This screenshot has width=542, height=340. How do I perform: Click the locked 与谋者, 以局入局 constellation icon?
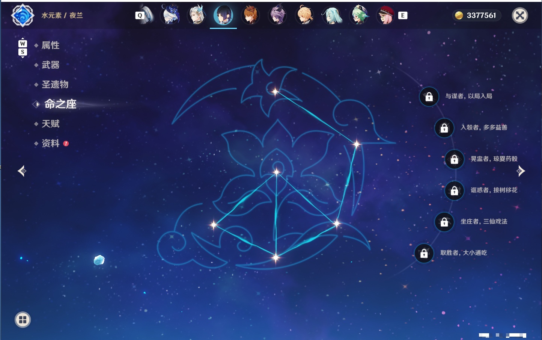pos(429,97)
